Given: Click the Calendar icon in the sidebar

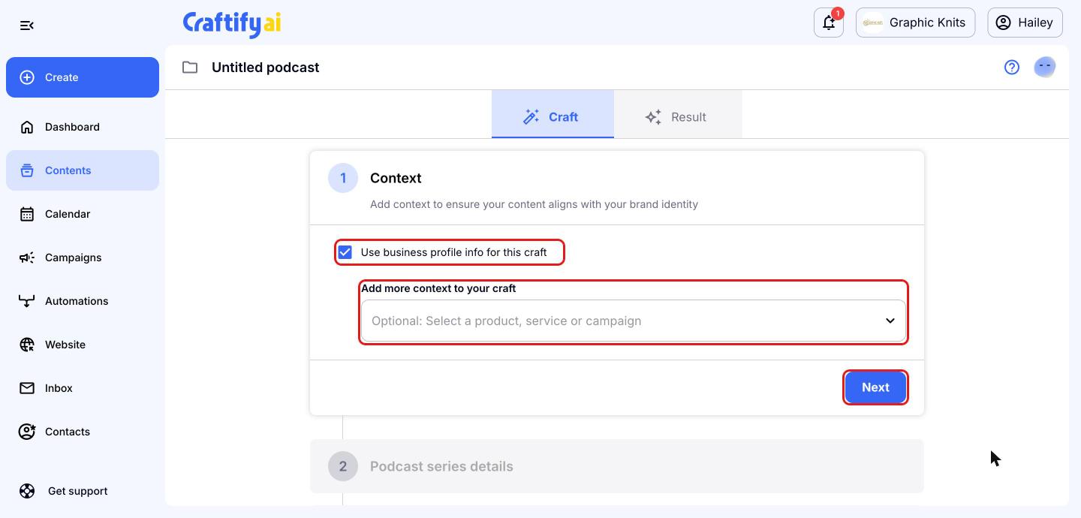Looking at the screenshot, I should pos(27,214).
